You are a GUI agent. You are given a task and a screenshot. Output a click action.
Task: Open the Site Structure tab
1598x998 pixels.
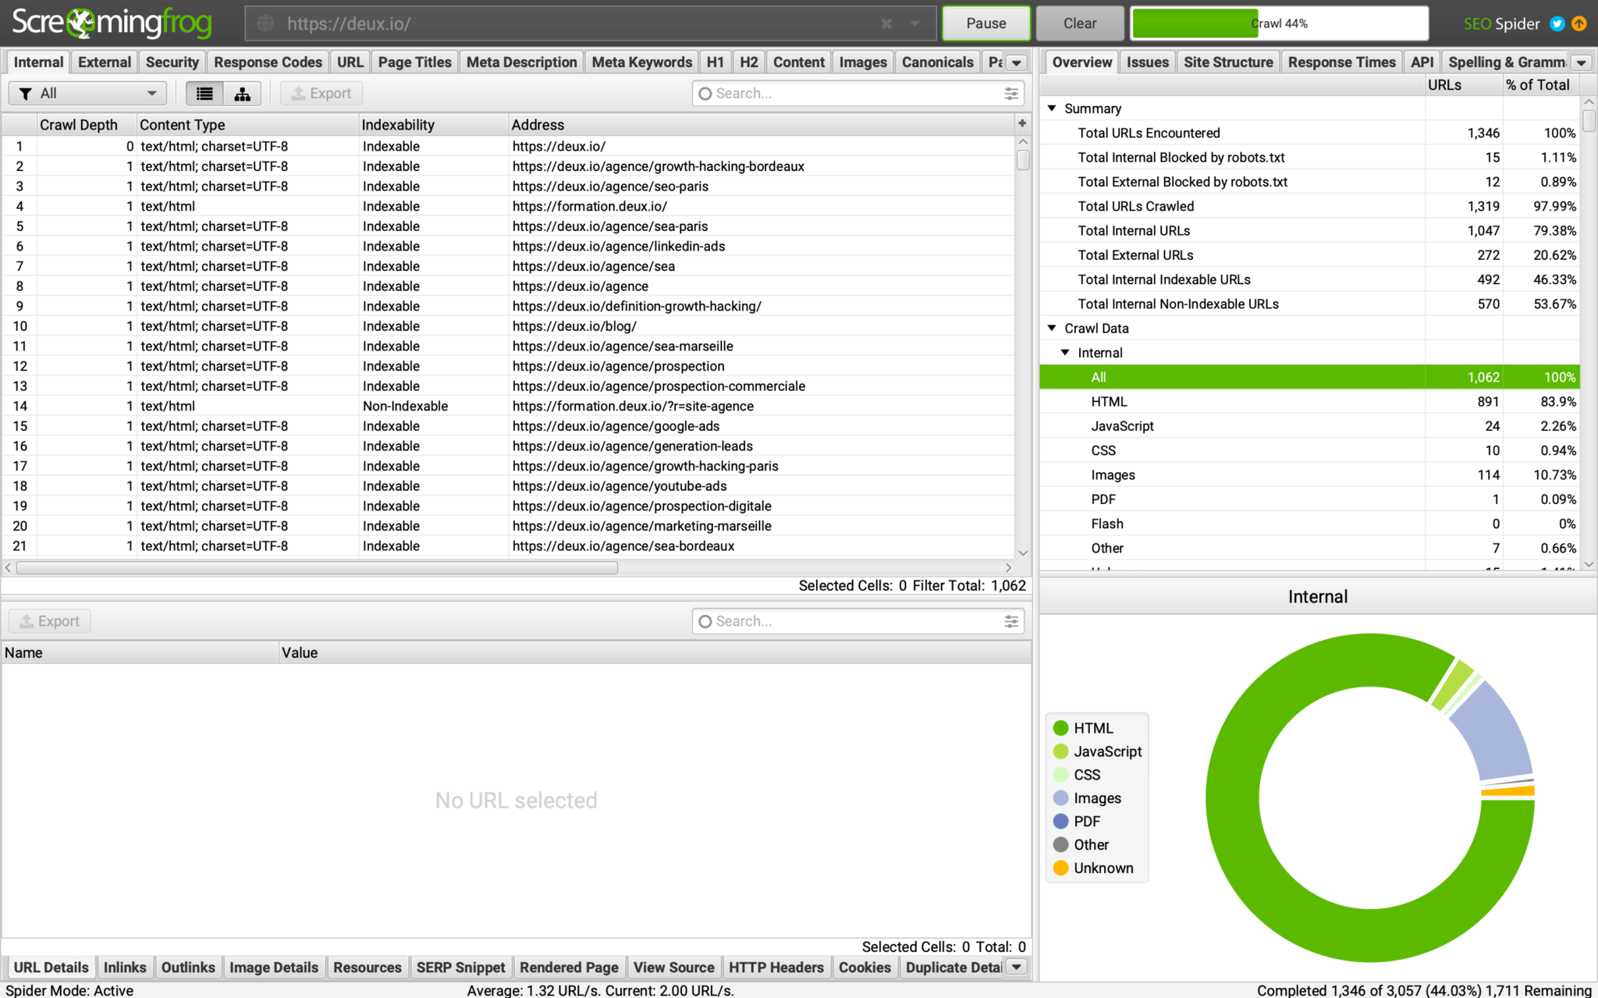point(1228,62)
